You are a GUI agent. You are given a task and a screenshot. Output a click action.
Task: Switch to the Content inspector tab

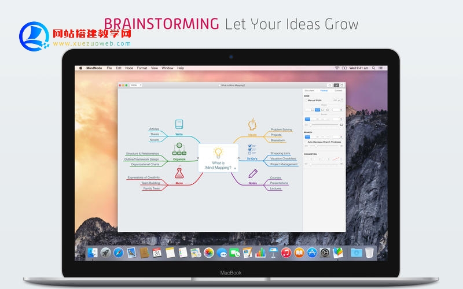tap(338, 91)
